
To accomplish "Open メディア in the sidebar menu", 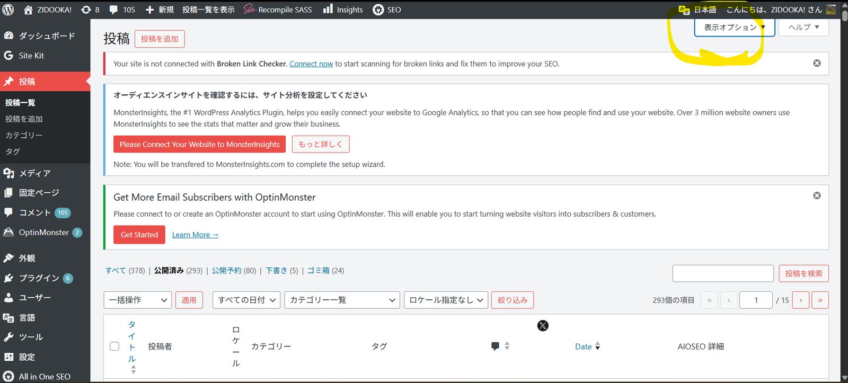I will click(x=34, y=173).
